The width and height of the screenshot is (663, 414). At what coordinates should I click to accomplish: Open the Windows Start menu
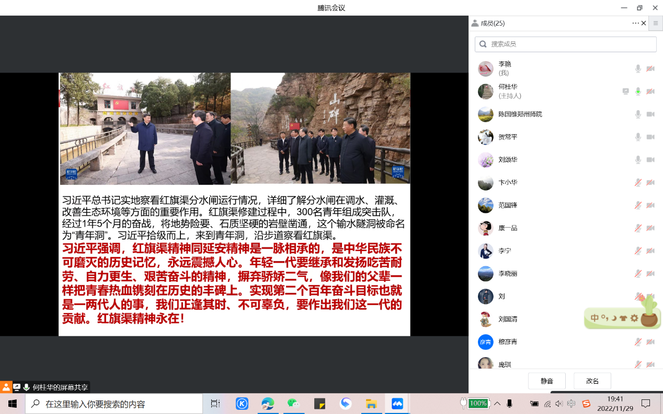pos(13,404)
